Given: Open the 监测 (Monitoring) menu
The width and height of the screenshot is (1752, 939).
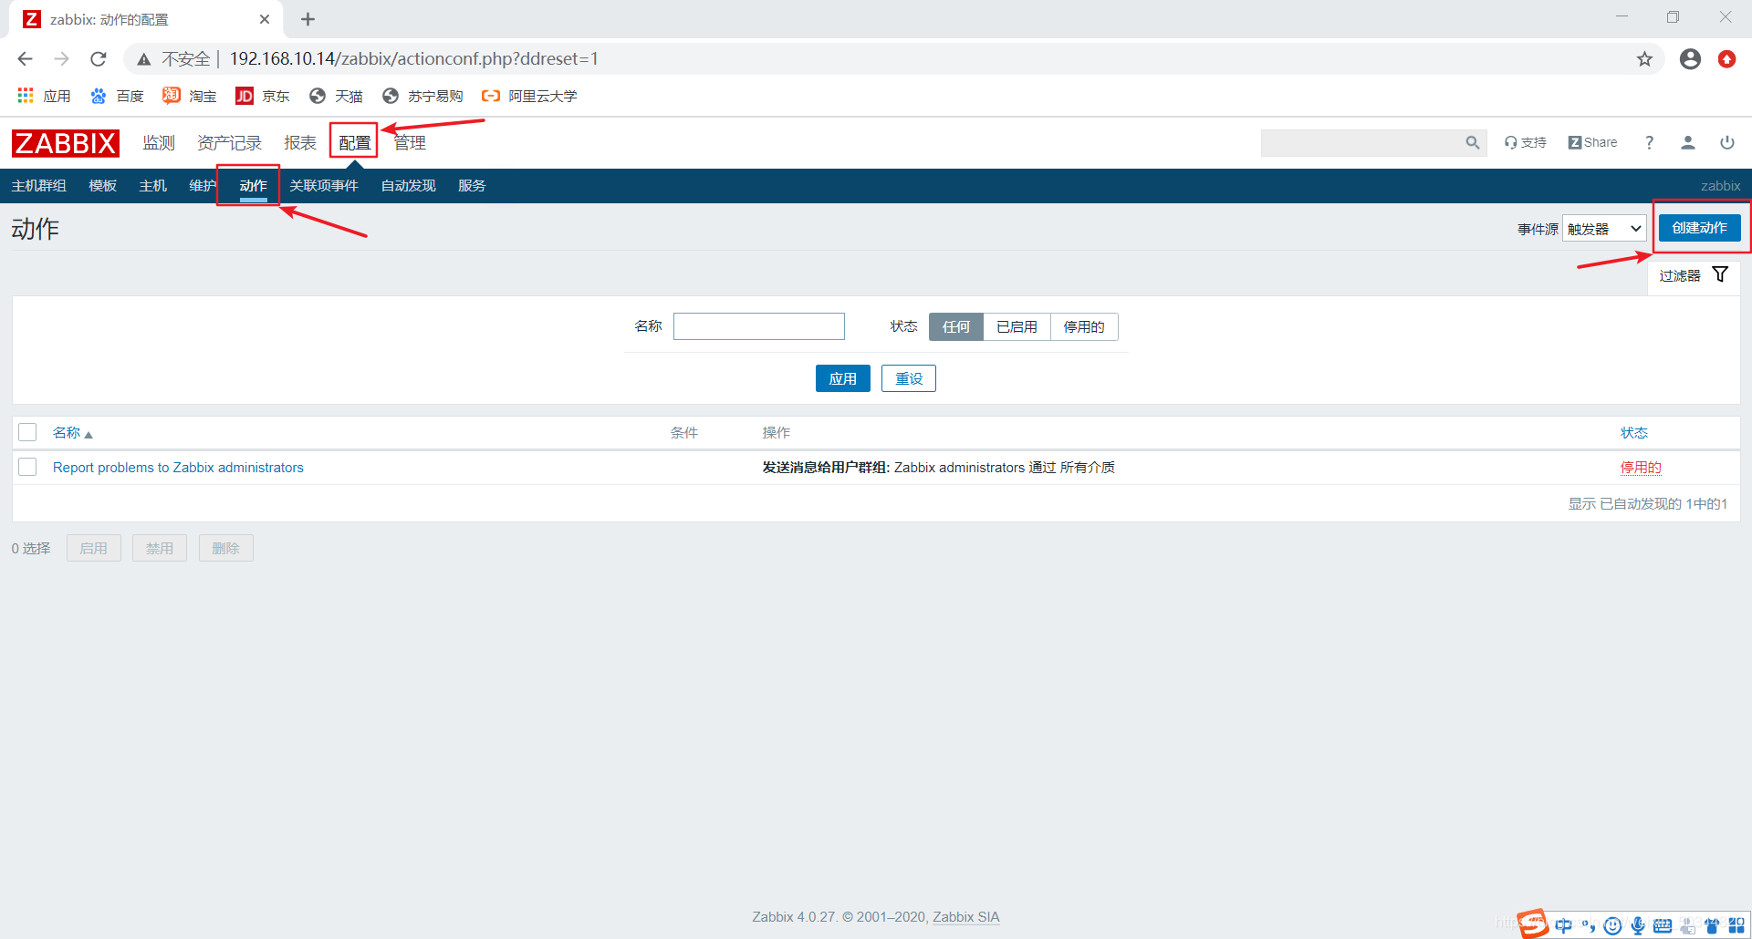Looking at the screenshot, I should click(x=159, y=143).
